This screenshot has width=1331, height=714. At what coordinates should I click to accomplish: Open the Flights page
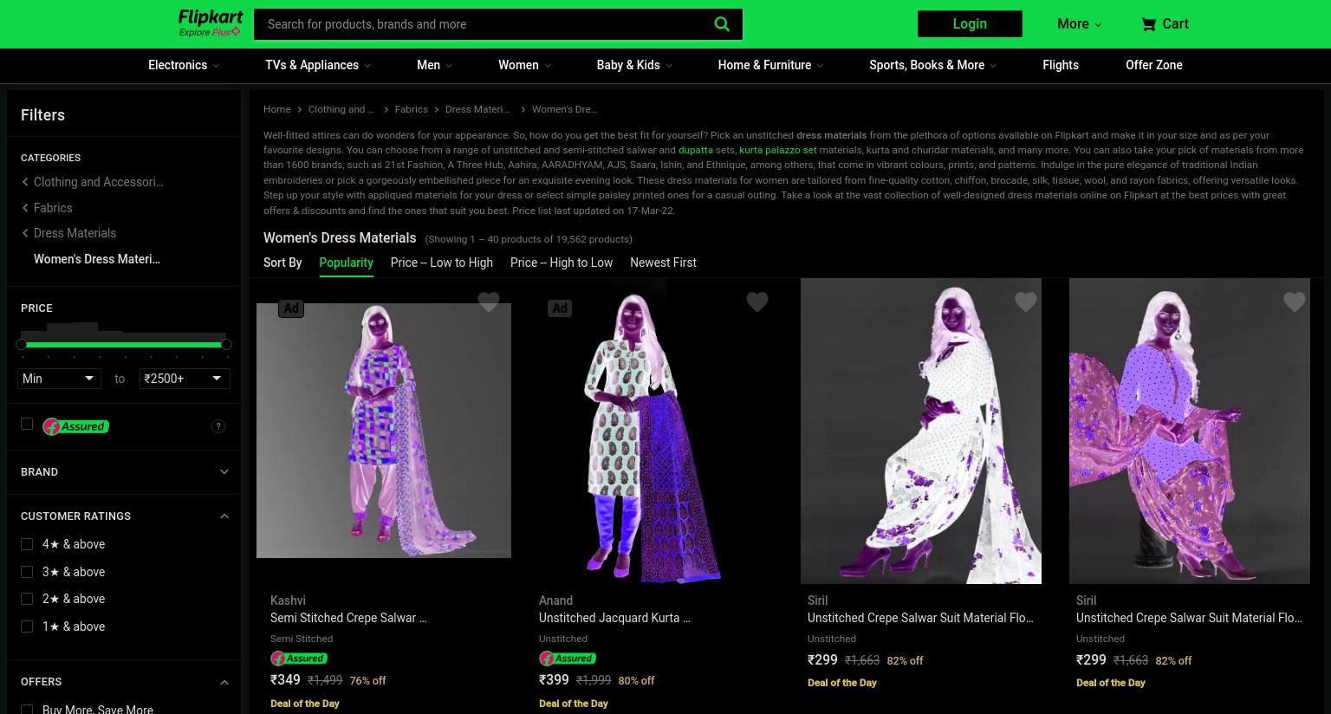point(1061,65)
